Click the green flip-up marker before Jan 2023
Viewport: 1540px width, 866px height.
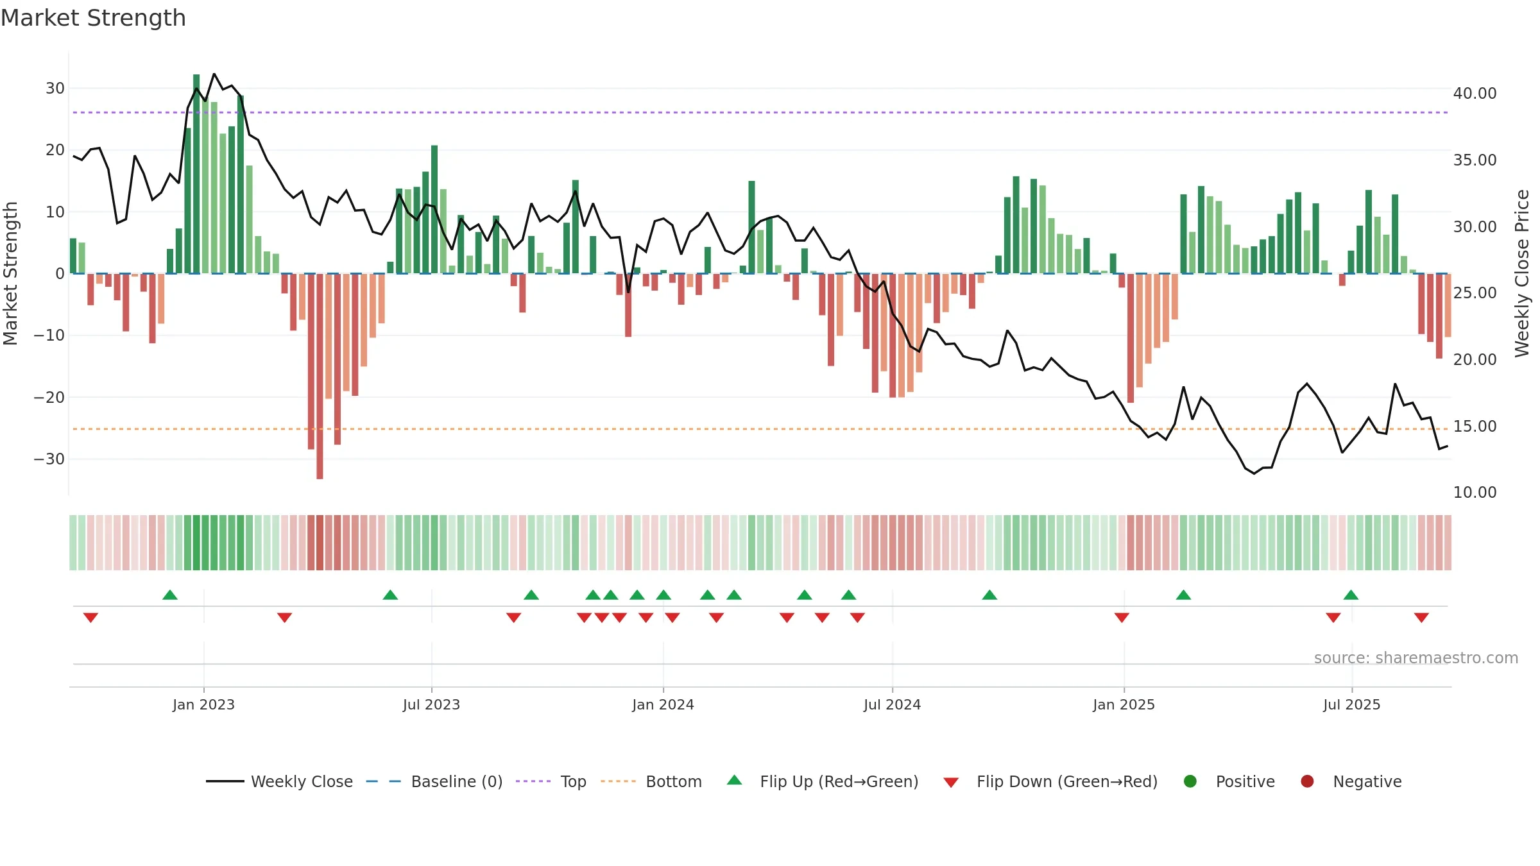point(170,595)
